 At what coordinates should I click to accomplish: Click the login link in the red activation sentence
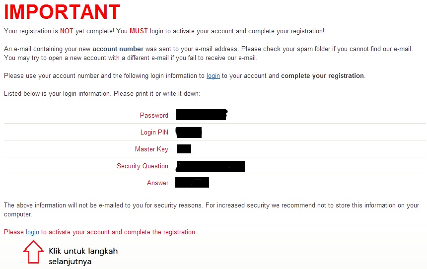pyautogui.click(x=32, y=232)
